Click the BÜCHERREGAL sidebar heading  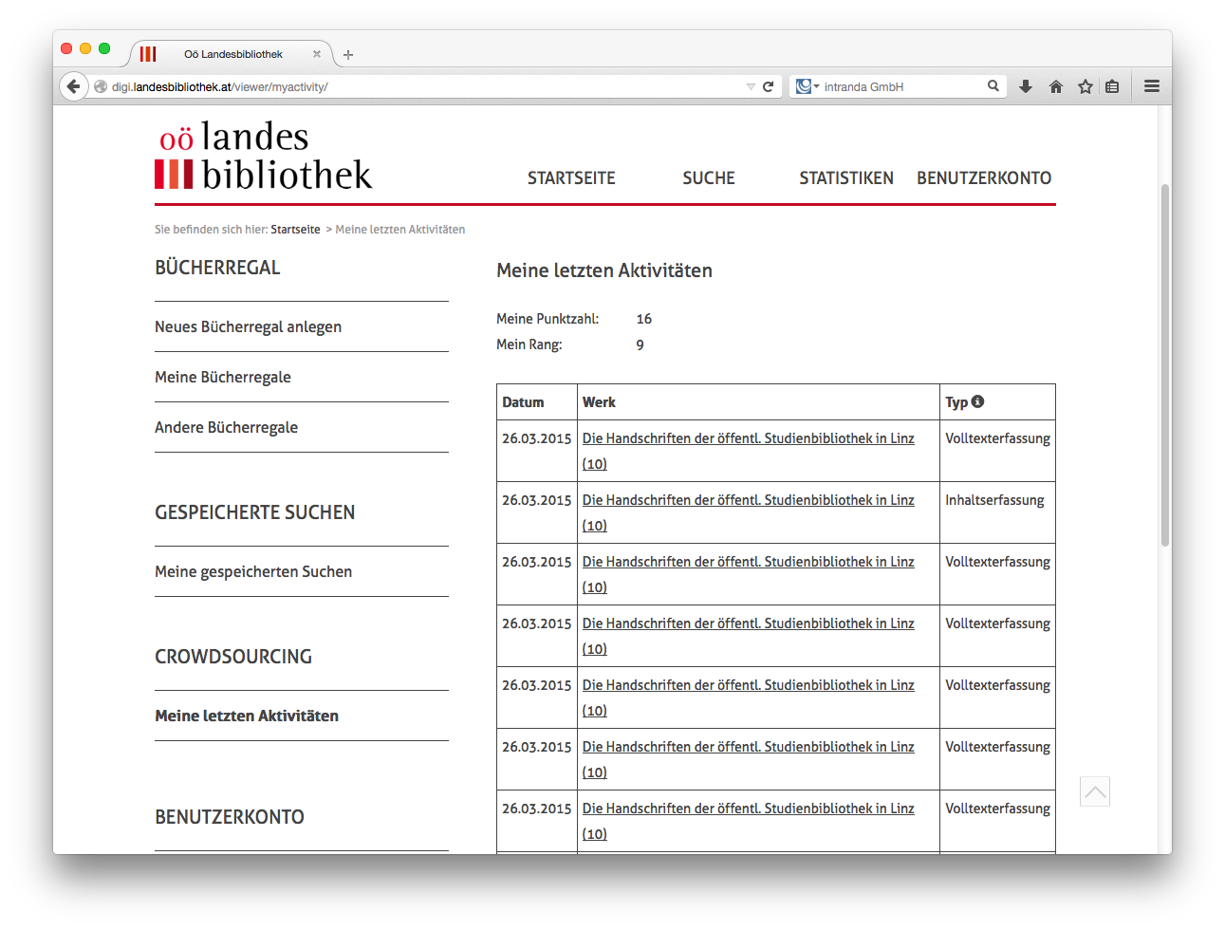coord(217,268)
